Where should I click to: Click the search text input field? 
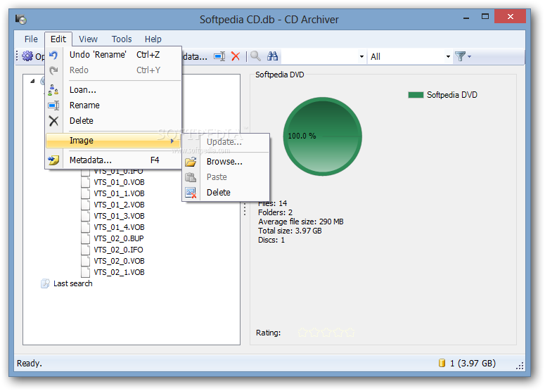tap(319, 56)
